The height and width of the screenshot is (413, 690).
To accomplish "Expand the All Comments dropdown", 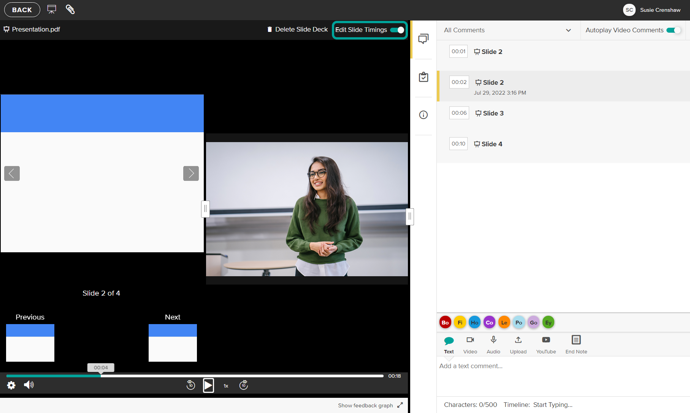I will click(x=508, y=30).
